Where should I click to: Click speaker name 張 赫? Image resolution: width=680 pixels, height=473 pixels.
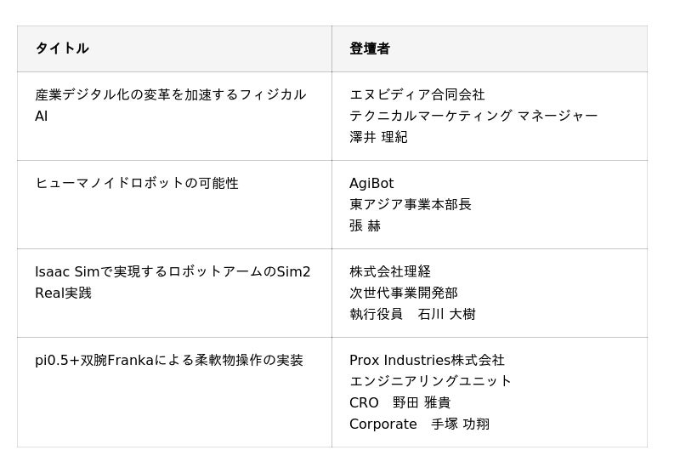[365, 225]
